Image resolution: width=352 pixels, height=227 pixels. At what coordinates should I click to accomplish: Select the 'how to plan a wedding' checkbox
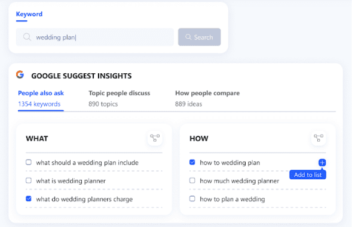192,198
